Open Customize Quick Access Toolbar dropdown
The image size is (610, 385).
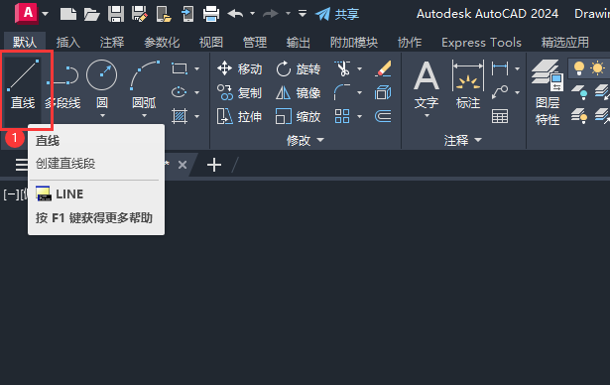coord(303,14)
